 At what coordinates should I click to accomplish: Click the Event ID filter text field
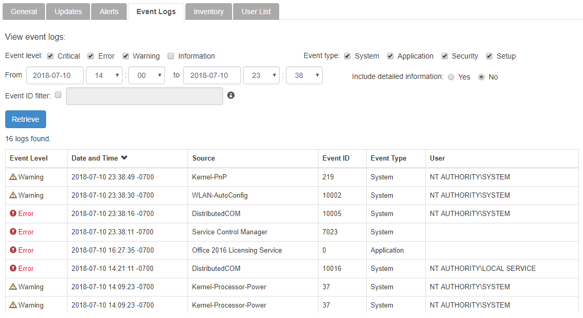tap(144, 96)
